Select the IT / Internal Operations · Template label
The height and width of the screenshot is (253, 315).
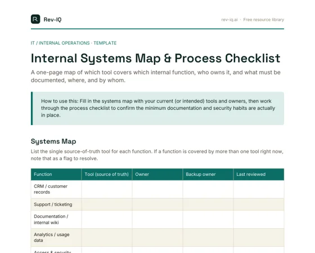pyautogui.click(x=74, y=43)
